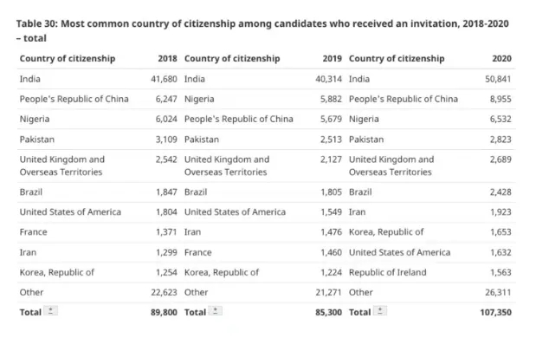Click the first Country of citizenship header

tap(68, 59)
